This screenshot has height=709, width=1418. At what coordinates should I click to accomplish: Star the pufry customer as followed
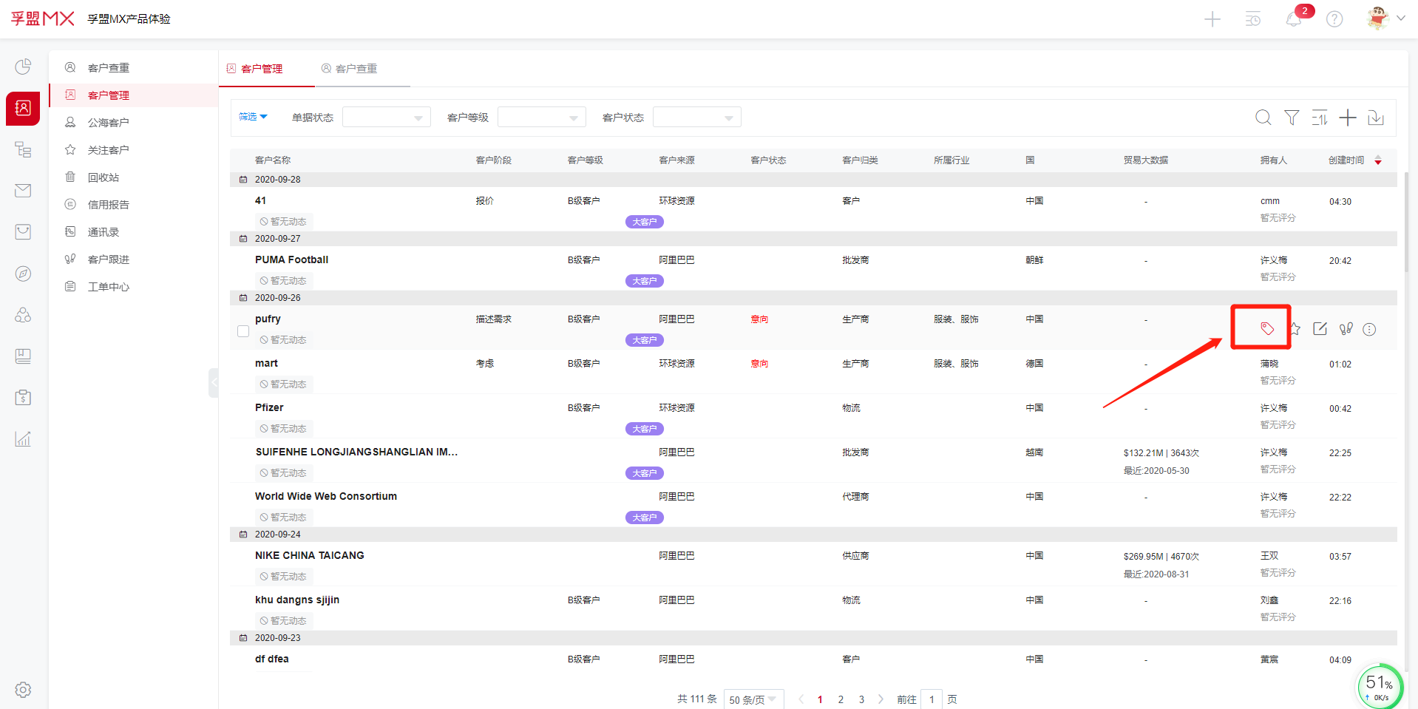pos(1295,329)
